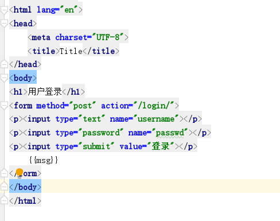Viewport: 280px width, 221px height.
Task: Click the text "UTF-8" in meta charset
Action: [x=108, y=37]
